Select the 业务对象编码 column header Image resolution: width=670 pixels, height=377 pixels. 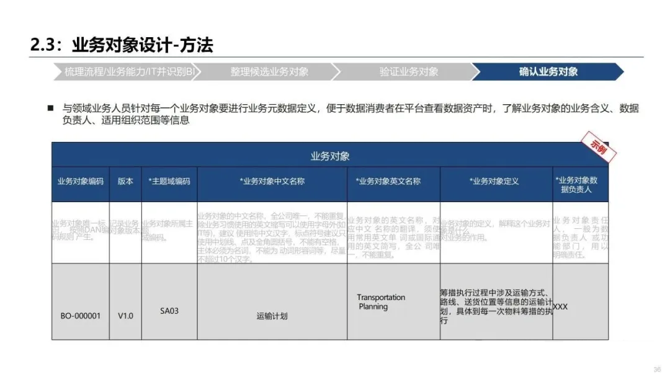81,182
